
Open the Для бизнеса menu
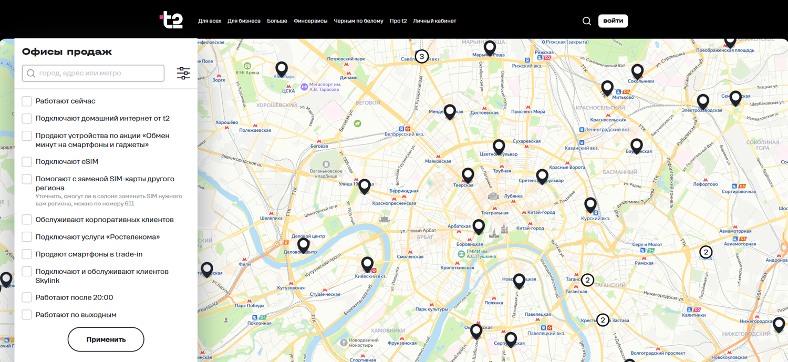coord(244,21)
